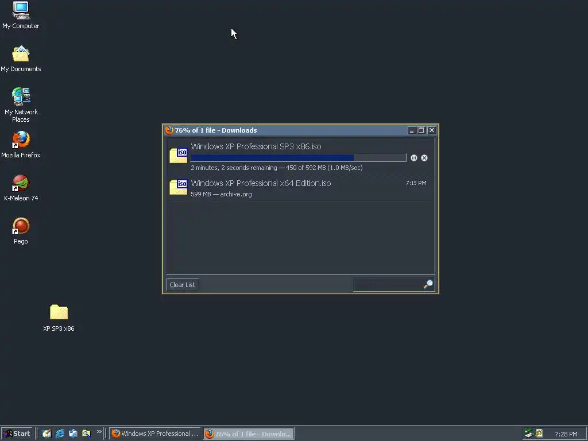The width and height of the screenshot is (588, 441).
Task: Pause the SP3 x86 iso download
Action: click(x=413, y=158)
